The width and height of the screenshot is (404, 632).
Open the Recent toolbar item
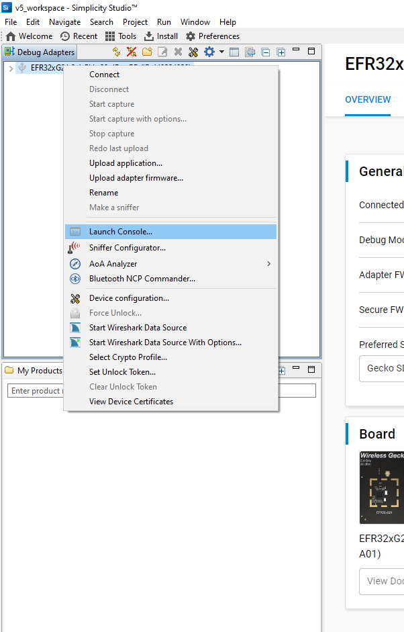[79, 36]
